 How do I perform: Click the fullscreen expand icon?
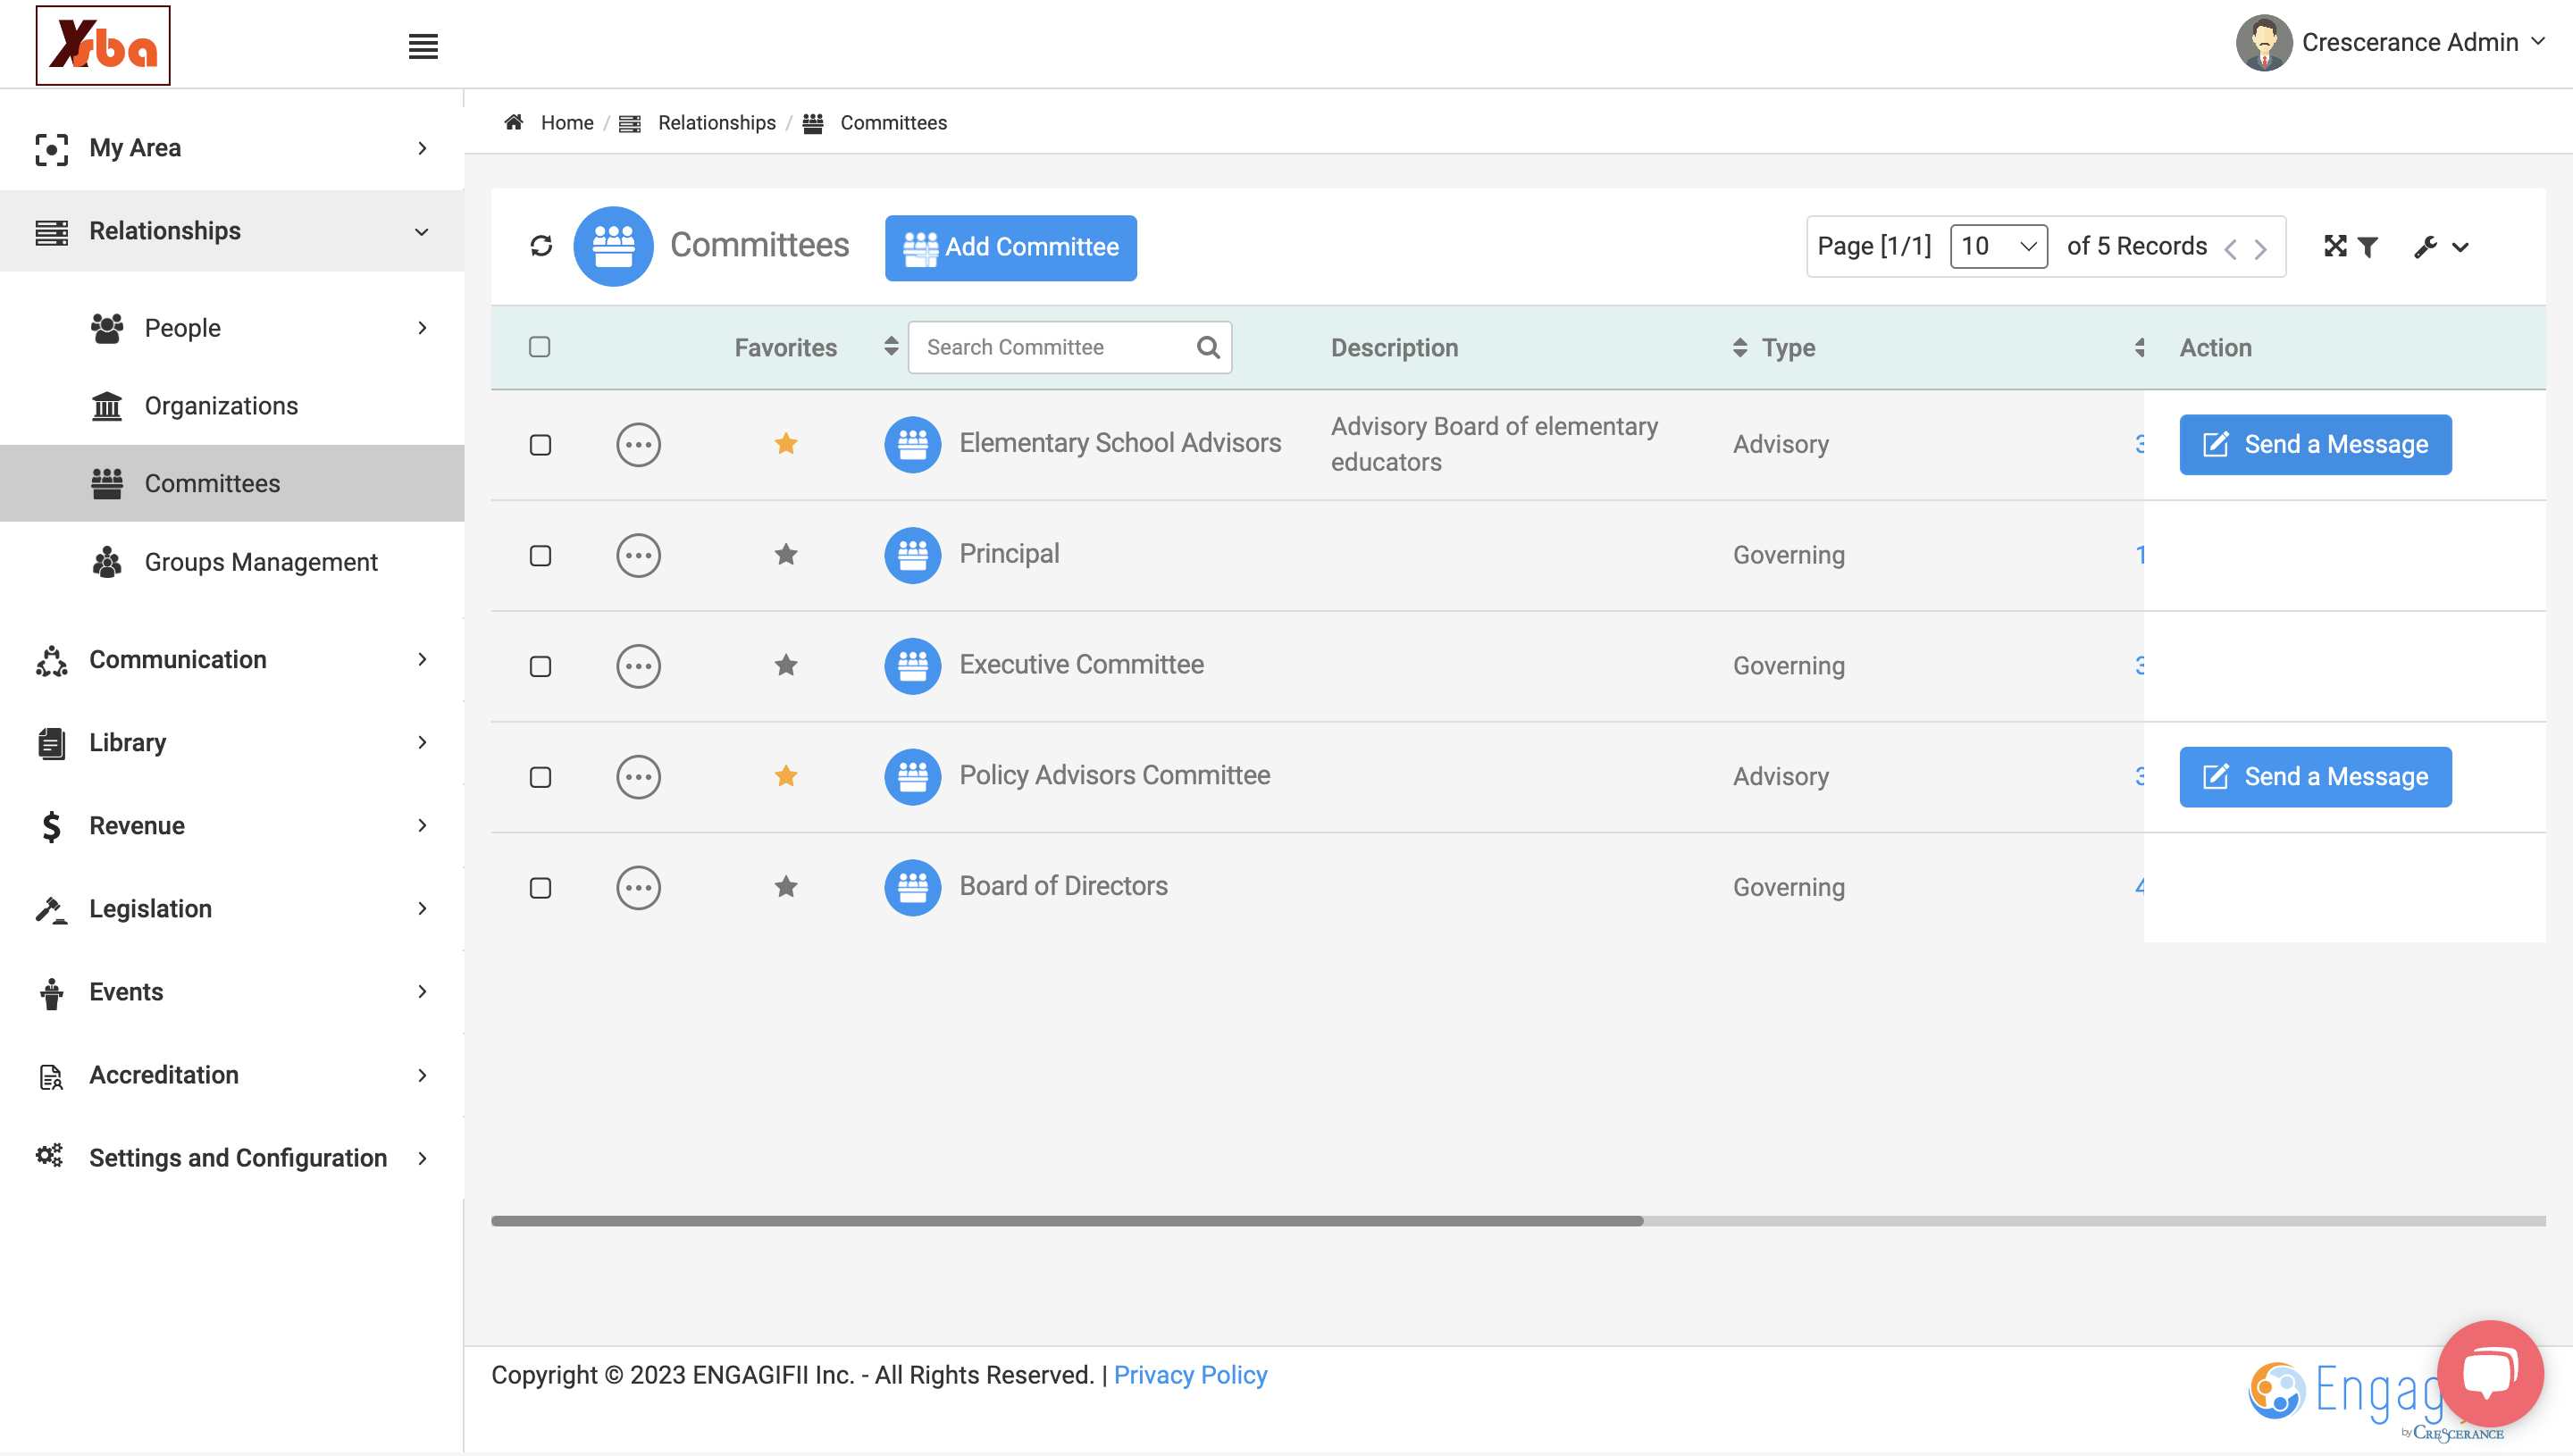pyautogui.click(x=2335, y=246)
